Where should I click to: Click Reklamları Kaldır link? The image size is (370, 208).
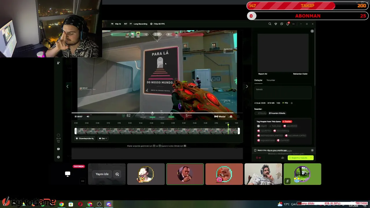point(300,74)
